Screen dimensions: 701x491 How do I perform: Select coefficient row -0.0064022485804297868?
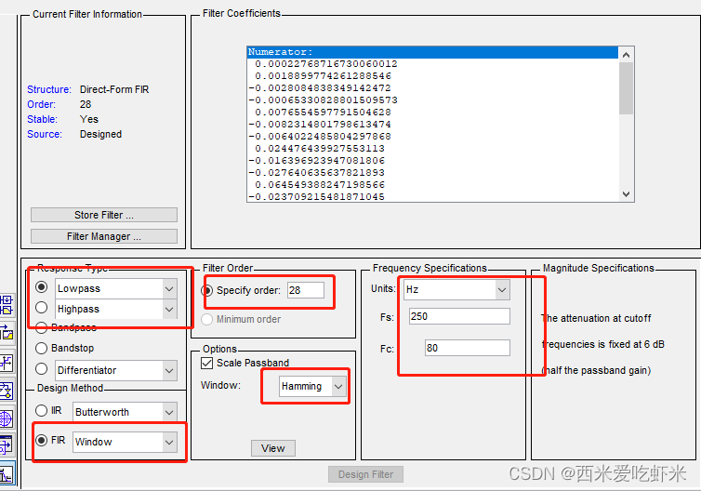point(432,137)
